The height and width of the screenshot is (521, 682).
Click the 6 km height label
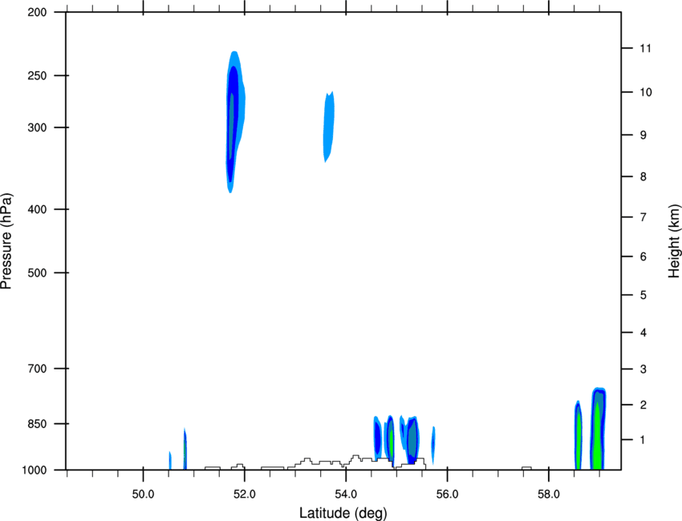[x=643, y=256]
